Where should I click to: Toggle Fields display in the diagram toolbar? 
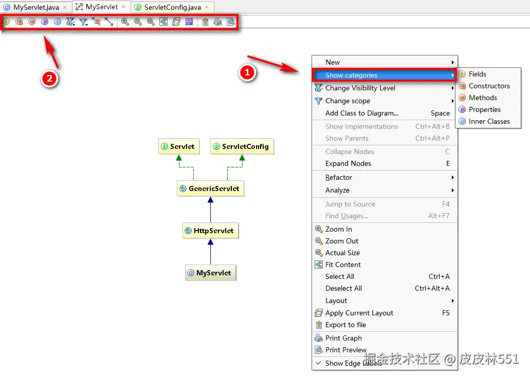[x=6, y=22]
